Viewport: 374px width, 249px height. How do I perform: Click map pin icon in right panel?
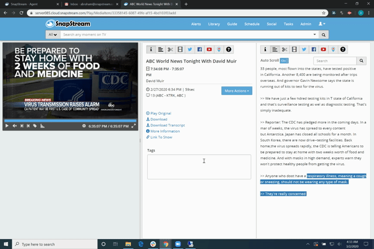(333, 49)
